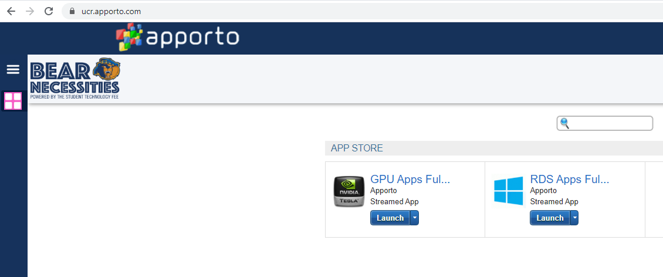Reload the page
The image size is (663, 277).
pyautogui.click(x=49, y=11)
